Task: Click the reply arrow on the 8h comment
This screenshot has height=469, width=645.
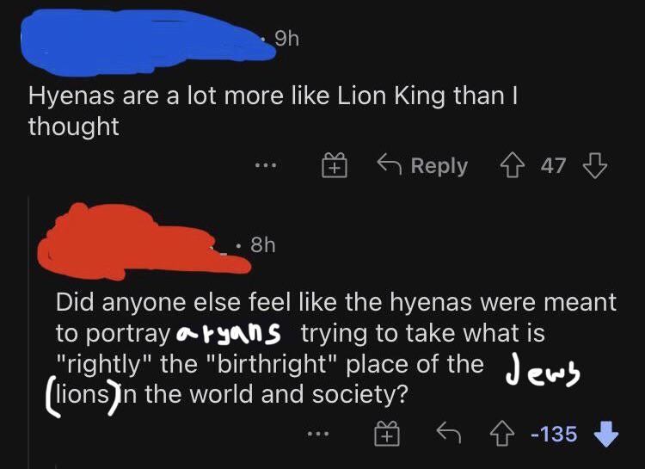Action: (447, 435)
